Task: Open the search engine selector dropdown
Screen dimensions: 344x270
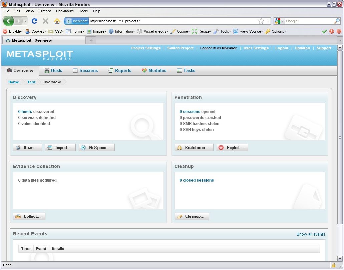Action: (279, 21)
